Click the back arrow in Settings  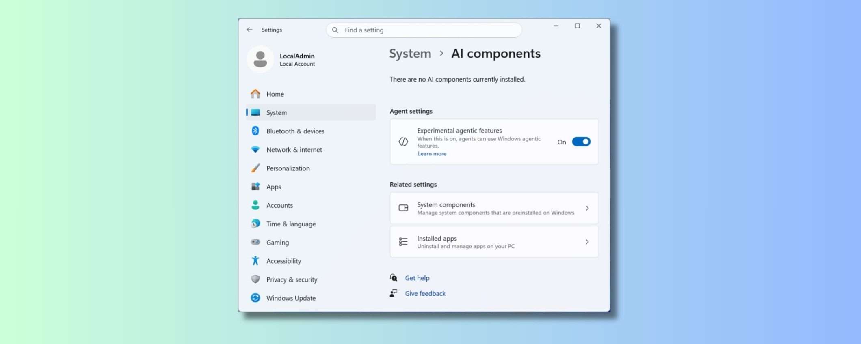pos(249,30)
